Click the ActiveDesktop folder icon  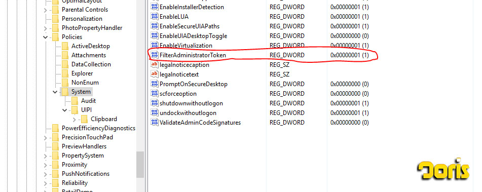pyautogui.click(x=65, y=46)
